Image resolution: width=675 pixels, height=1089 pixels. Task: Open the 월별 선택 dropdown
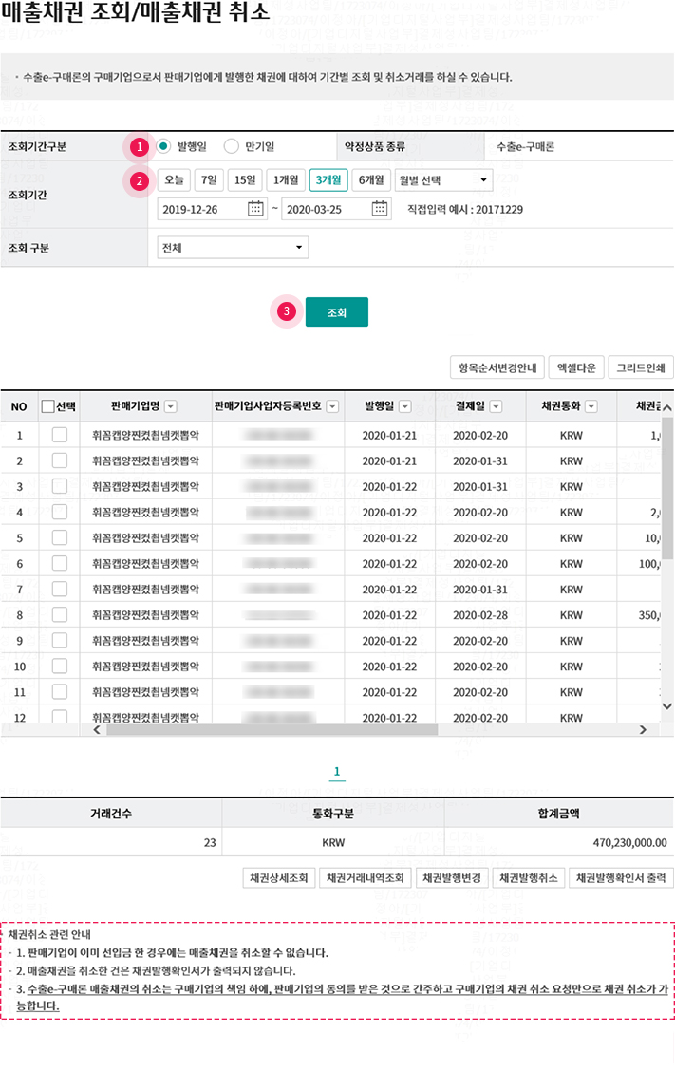click(442, 179)
